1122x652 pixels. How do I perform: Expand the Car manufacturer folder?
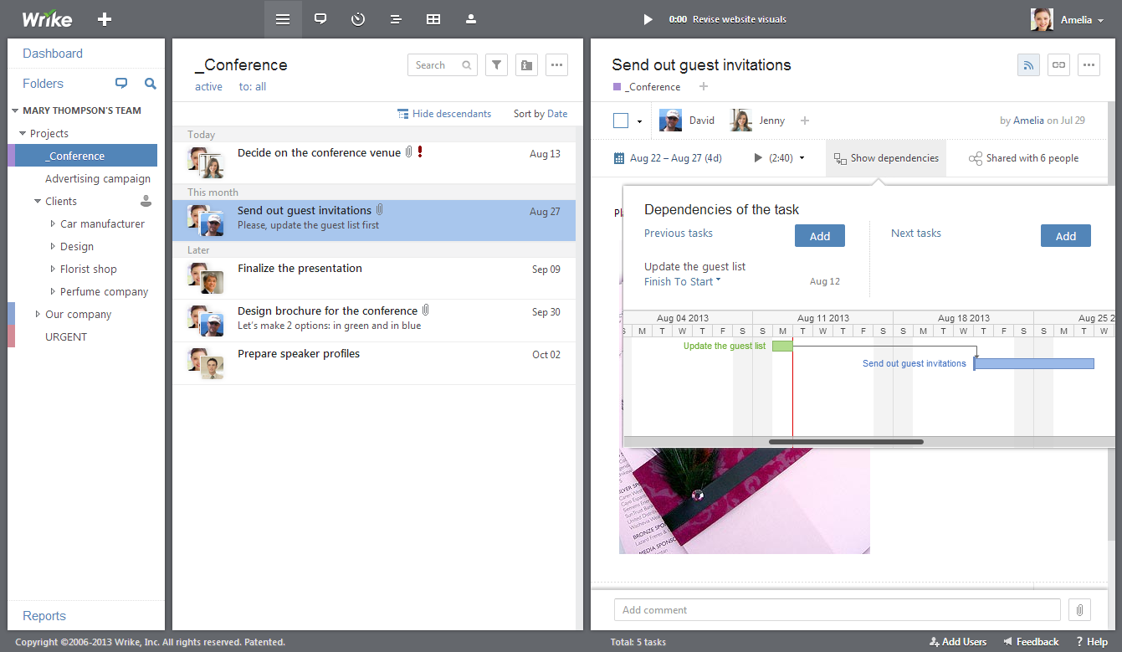click(53, 224)
